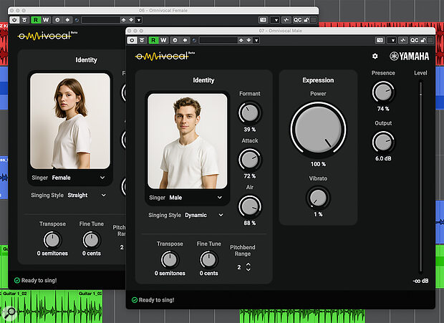Click the Formant knob
Viewport: 444px width, 323px height.
(x=249, y=112)
